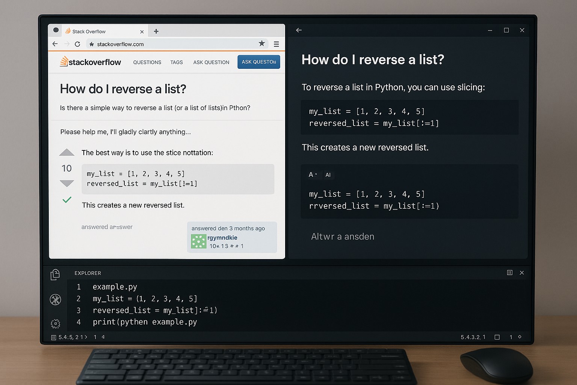Open the browser menu icon

click(276, 44)
